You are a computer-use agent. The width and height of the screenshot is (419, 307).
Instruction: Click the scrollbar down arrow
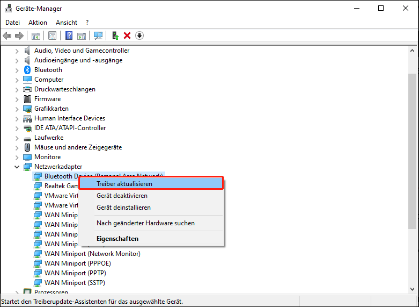tap(413, 289)
